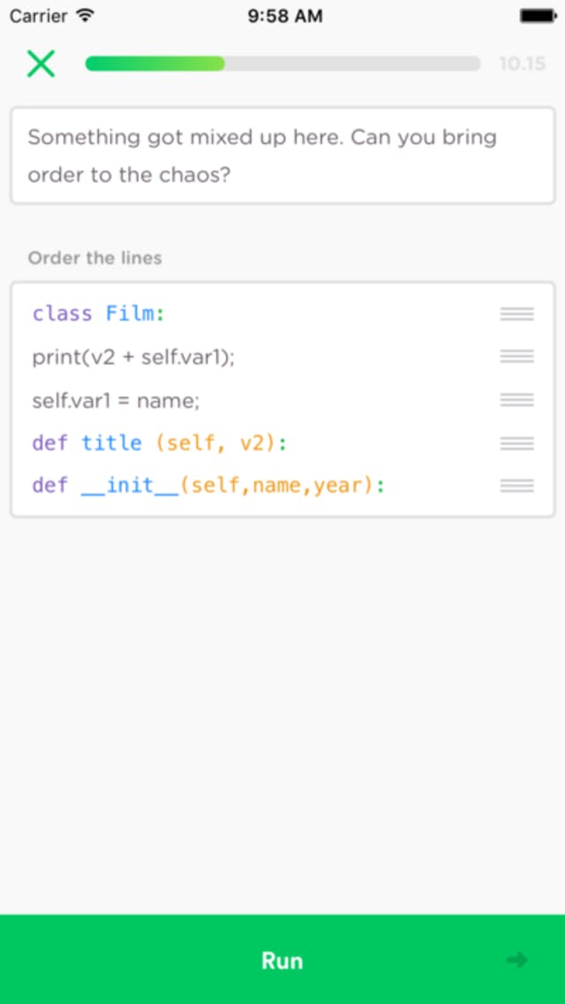Select the 'print(v2 + self.var1);' line
Screen dimensions: 565x1004
(x=134, y=357)
